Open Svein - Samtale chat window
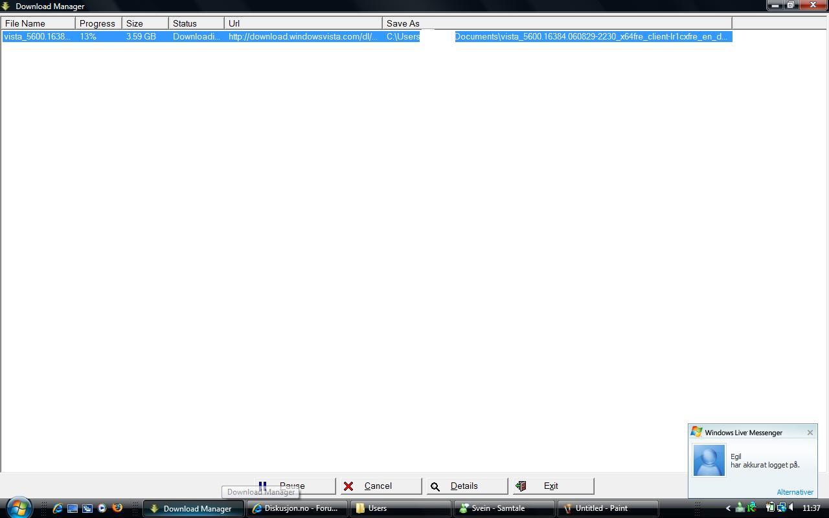The height and width of the screenshot is (518, 829). (x=504, y=508)
